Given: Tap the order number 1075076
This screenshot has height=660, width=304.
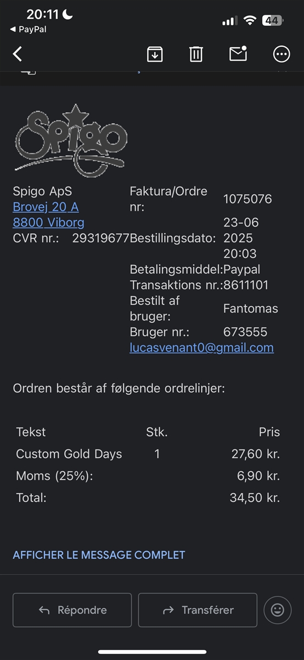Looking at the screenshot, I should click(247, 199).
